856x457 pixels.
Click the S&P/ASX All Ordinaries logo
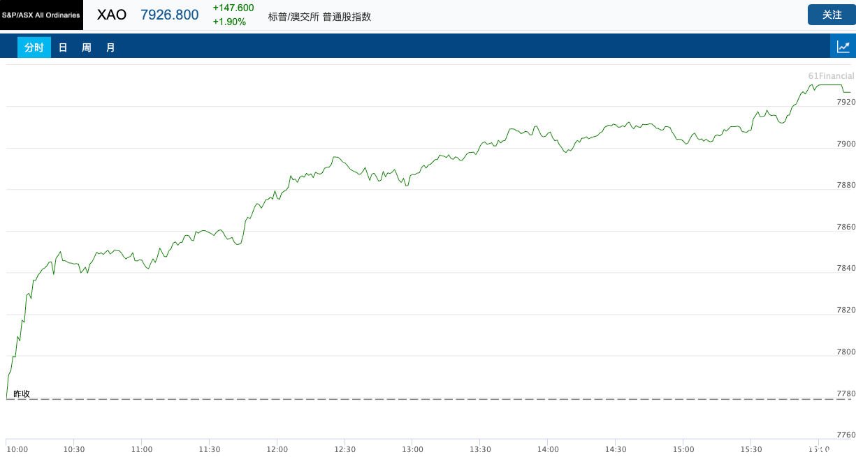[41, 15]
